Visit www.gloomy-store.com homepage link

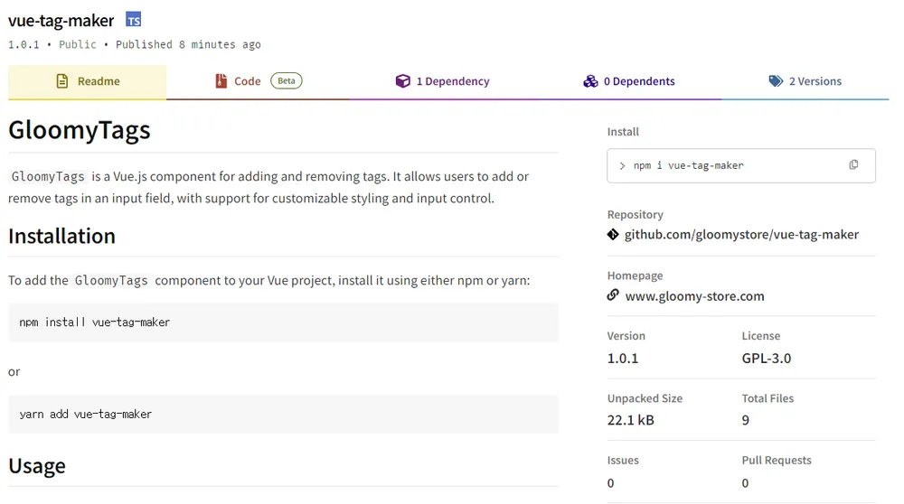(694, 296)
